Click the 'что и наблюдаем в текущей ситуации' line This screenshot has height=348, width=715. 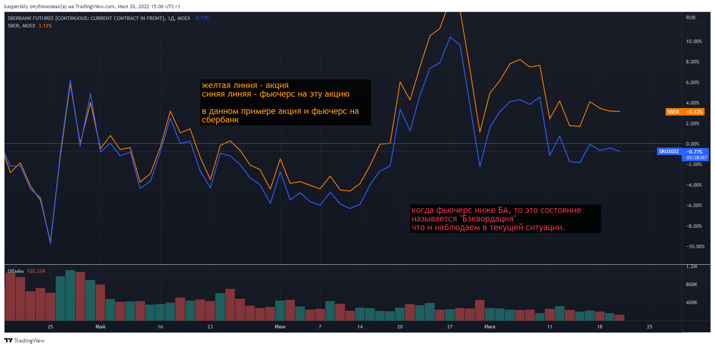488,227
